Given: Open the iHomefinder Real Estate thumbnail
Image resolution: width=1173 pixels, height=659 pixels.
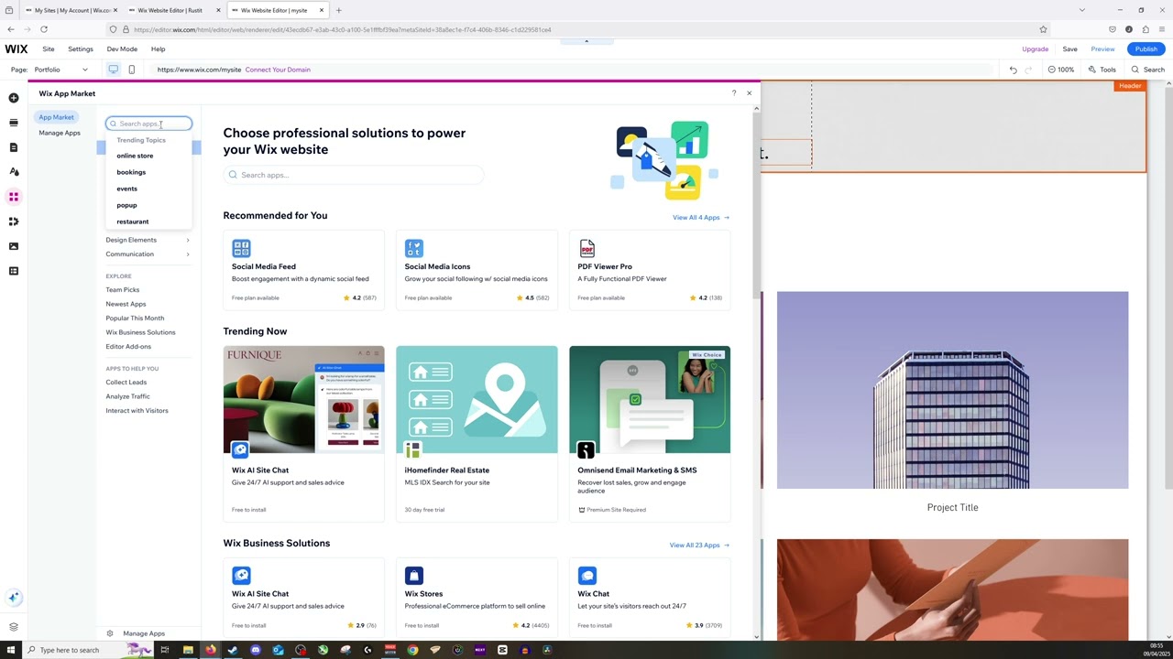Looking at the screenshot, I should click(x=477, y=400).
